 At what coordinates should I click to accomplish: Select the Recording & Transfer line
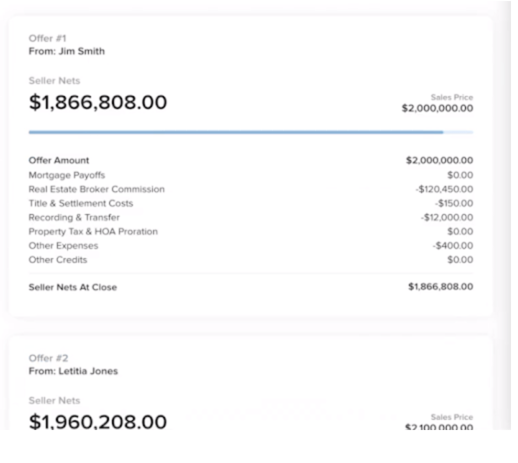coord(250,217)
